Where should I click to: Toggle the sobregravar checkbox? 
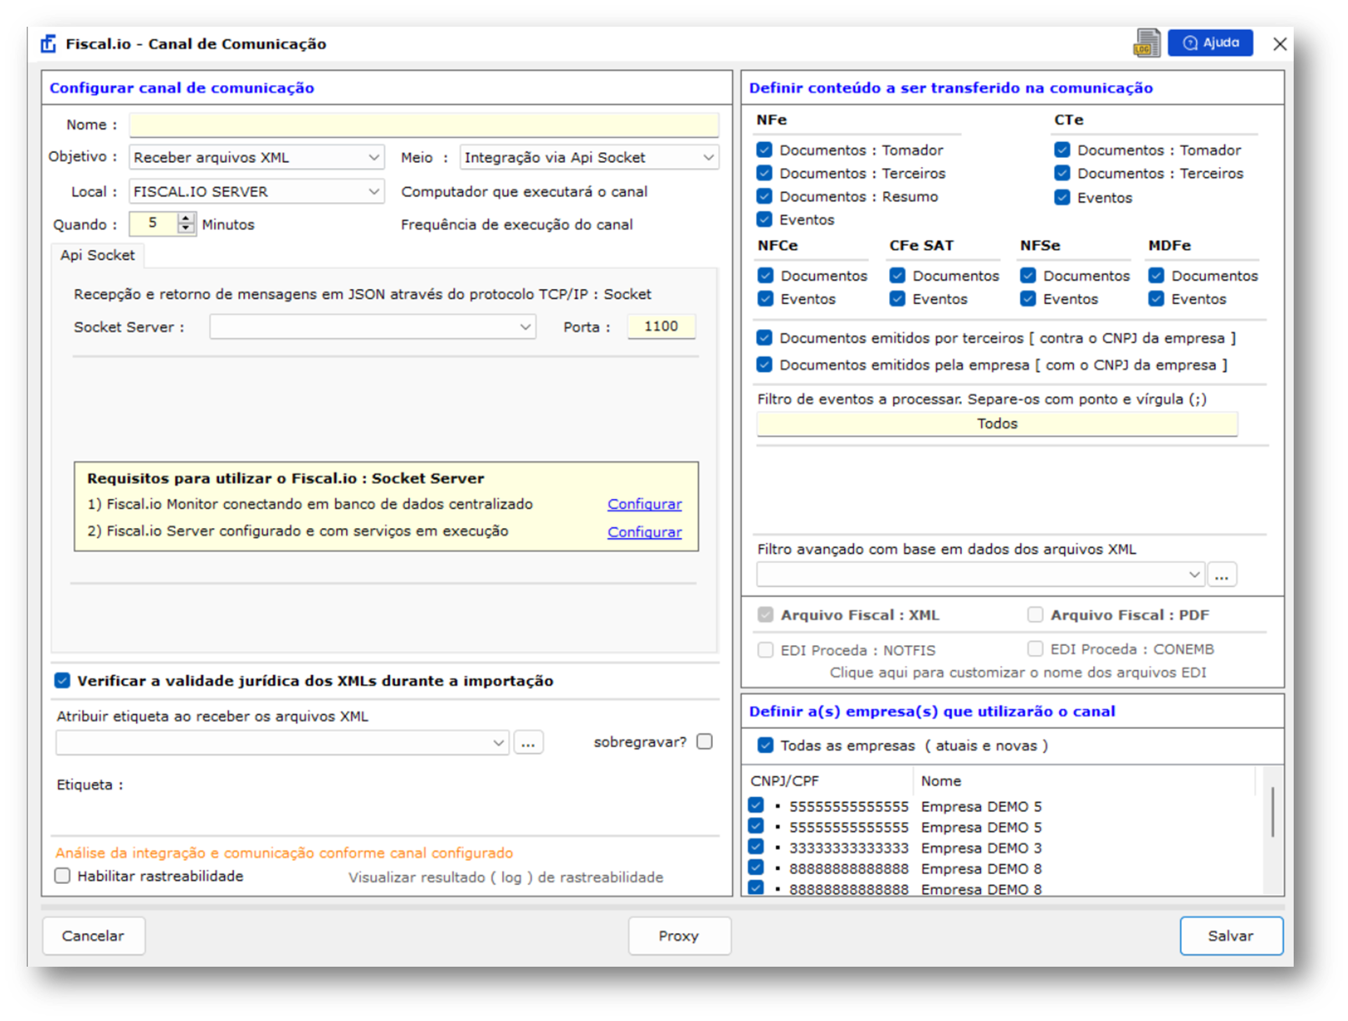[x=705, y=741]
